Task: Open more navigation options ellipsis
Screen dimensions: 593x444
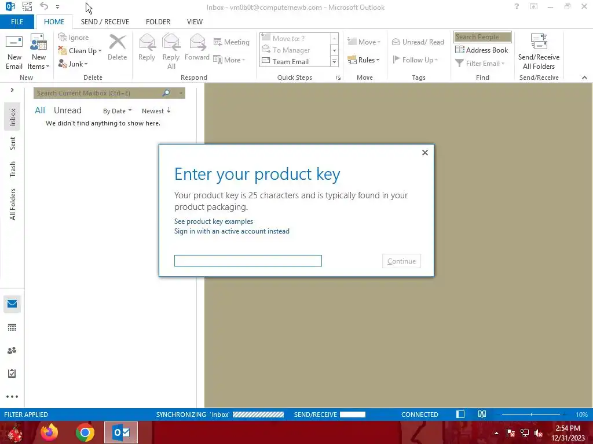Action: pyautogui.click(x=12, y=397)
